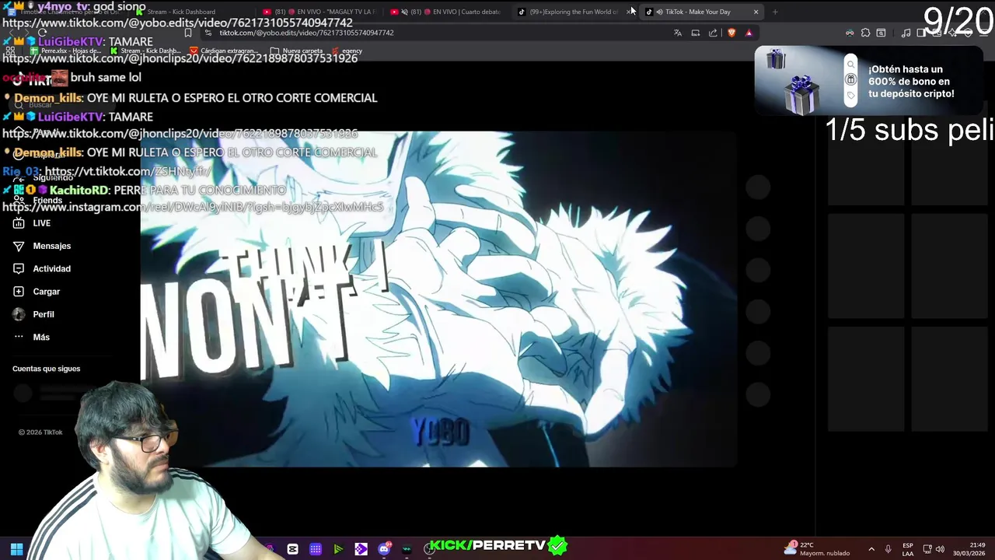Click the microphone tray icon

tap(888, 549)
